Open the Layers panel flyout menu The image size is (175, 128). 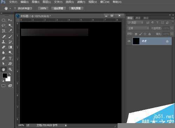point(173,18)
